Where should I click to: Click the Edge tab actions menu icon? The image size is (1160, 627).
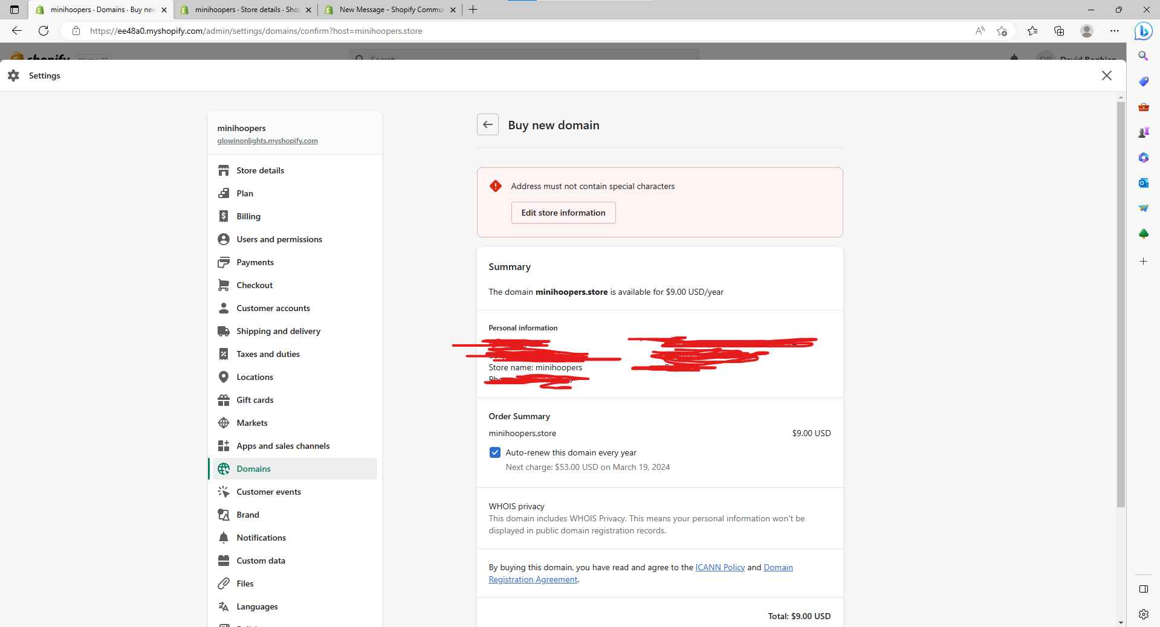(x=15, y=10)
